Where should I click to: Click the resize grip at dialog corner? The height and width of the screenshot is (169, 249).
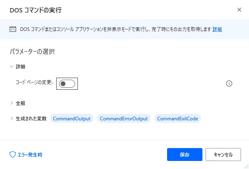click(246, 166)
